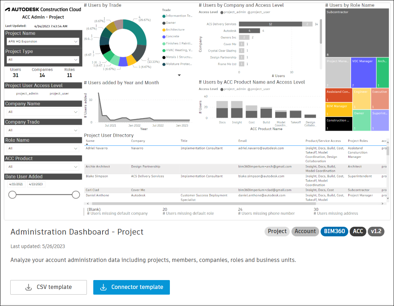394x306 pixels.
Task: Click the Moisture Protection legend dot
Action: tap(164, 64)
